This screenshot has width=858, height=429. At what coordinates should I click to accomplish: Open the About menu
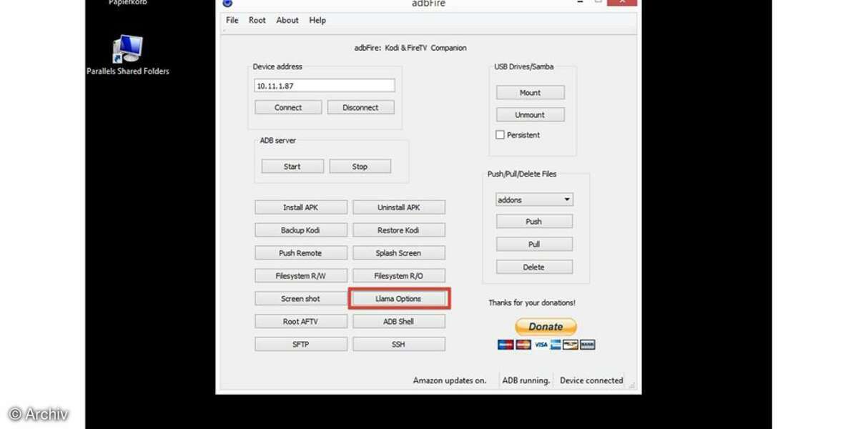pos(287,20)
